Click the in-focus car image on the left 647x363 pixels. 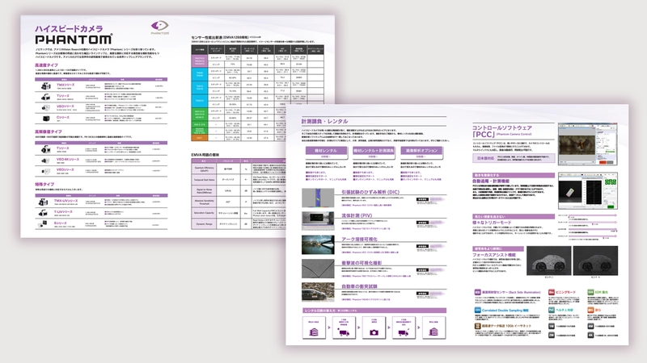pos(549,261)
